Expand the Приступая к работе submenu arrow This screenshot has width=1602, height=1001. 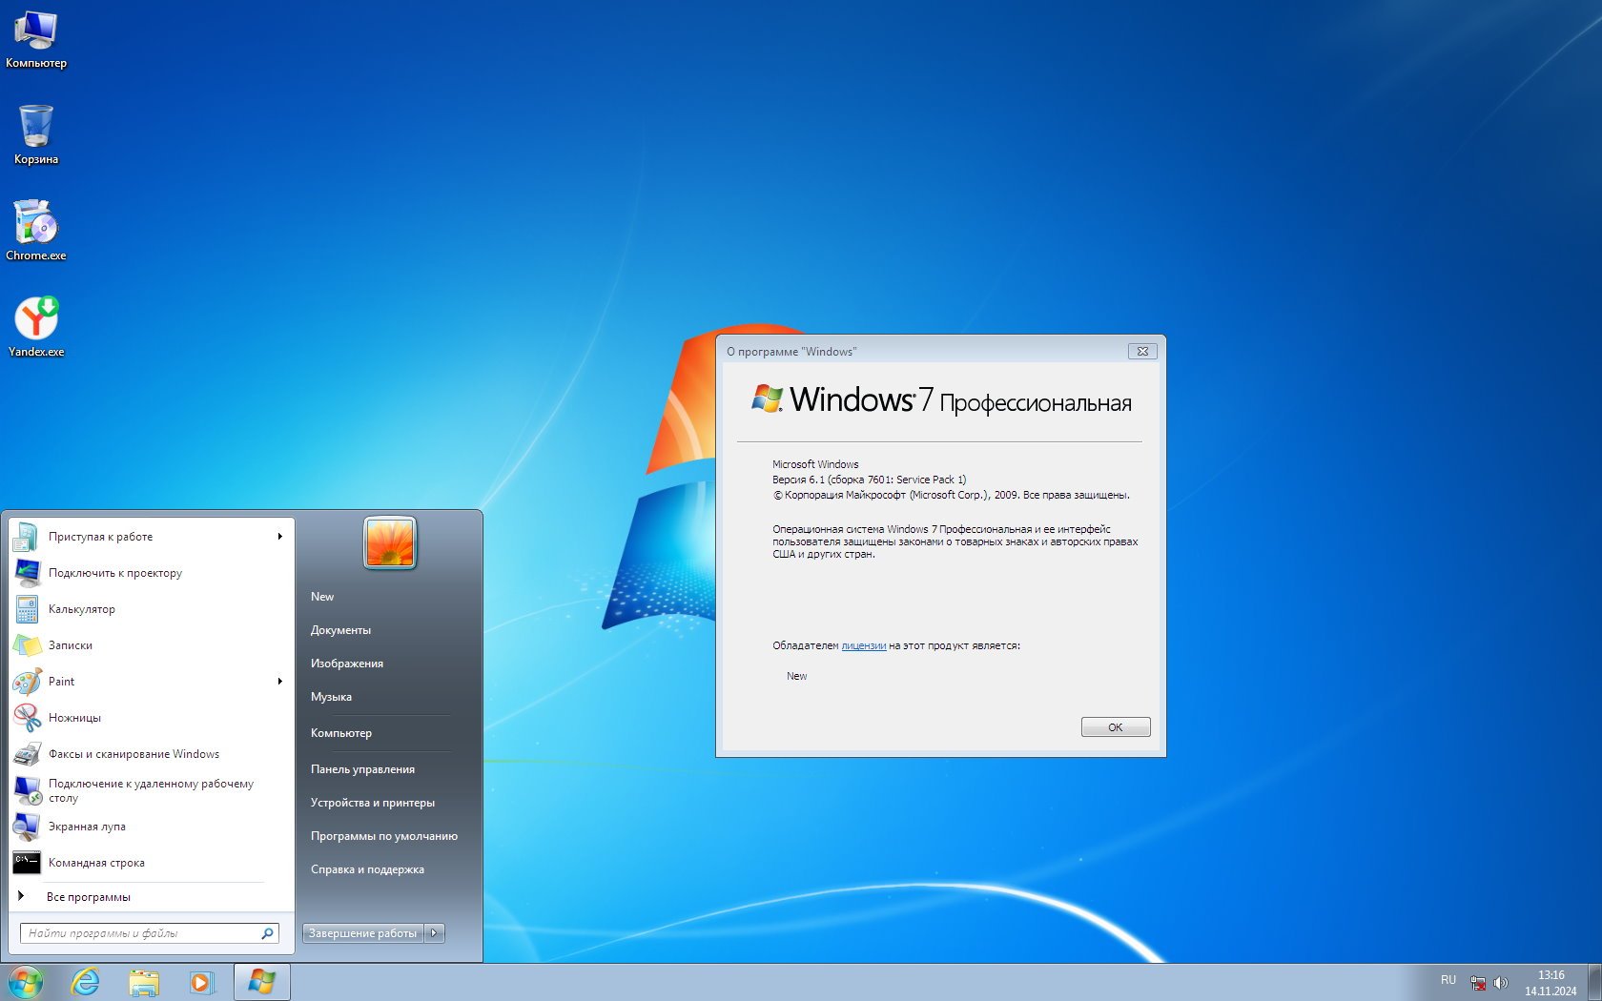tap(280, 537)
